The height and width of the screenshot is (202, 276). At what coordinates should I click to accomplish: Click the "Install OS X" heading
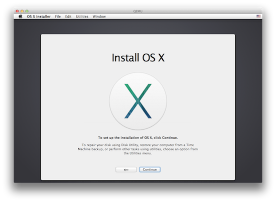click(x=138, y=58)
